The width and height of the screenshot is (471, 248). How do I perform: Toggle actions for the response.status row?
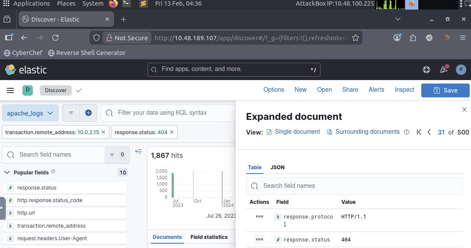(260, 239)
